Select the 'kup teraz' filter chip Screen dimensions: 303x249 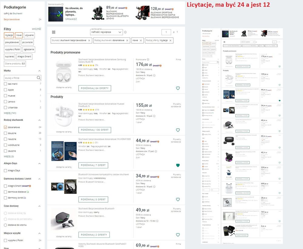click(x=9, y=57)
